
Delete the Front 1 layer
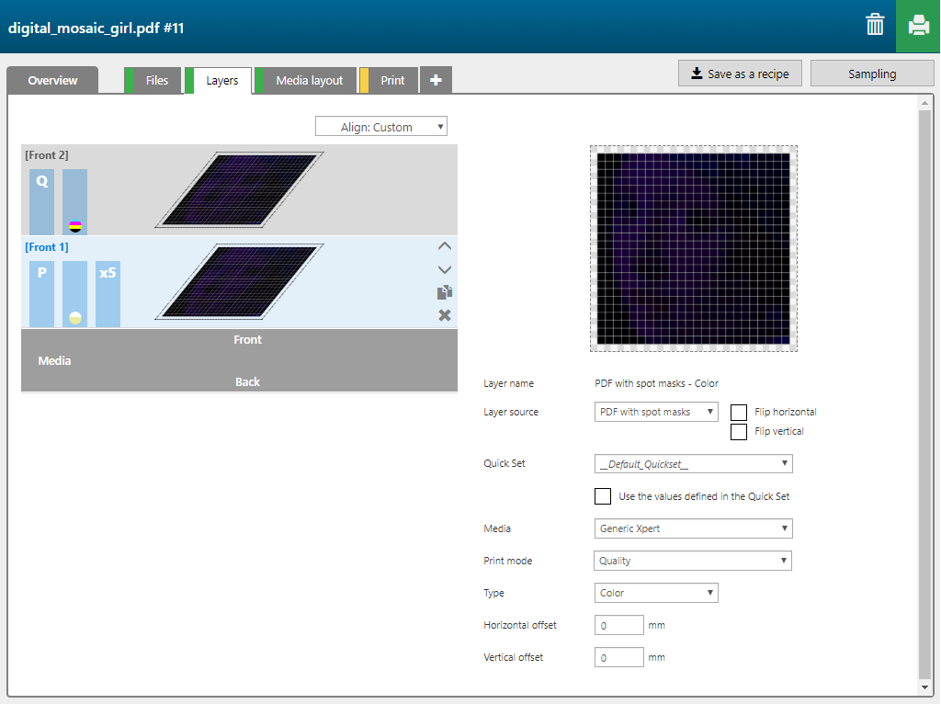[445, 315]
